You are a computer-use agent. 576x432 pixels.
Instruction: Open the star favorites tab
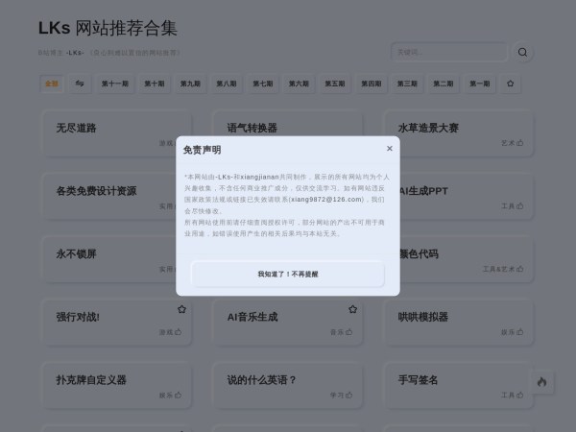coord(510,84)
